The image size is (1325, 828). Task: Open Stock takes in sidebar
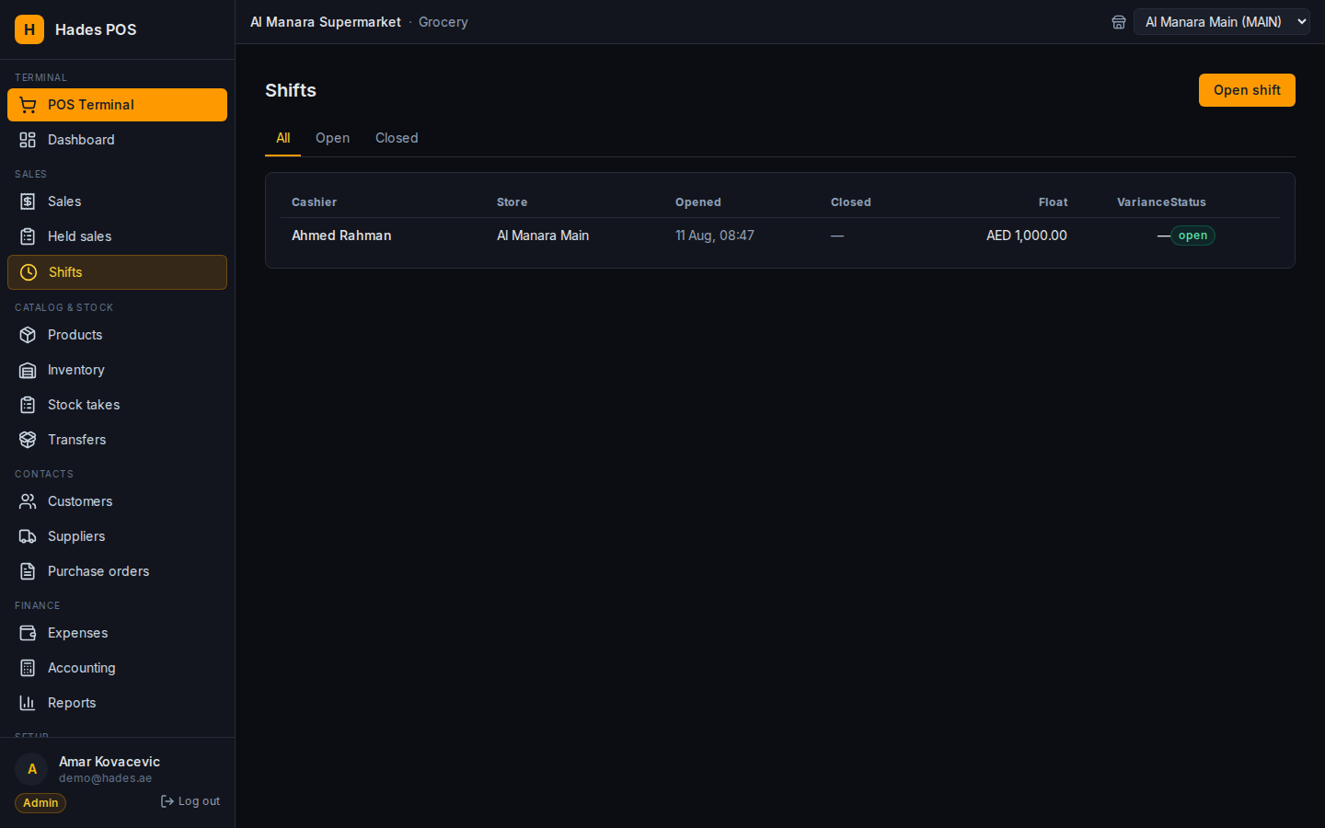coord(117,405)
